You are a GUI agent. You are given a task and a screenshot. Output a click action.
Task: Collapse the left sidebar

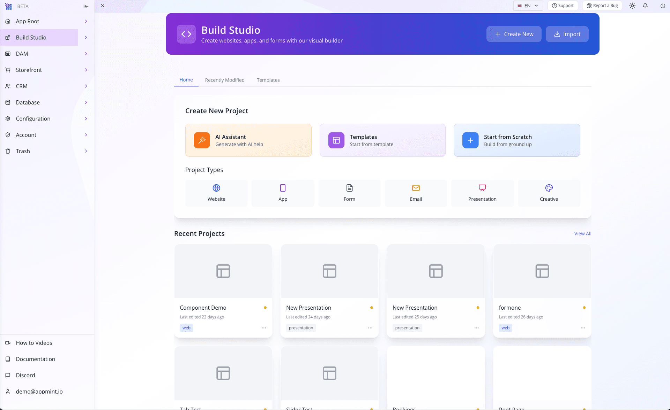[x=86, y=6]
